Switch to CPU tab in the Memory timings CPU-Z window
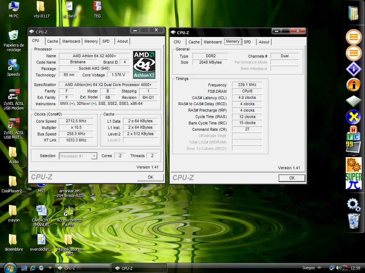 point(177,42)
